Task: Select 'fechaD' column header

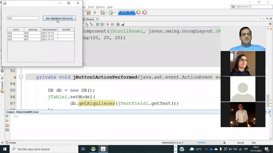Action: (66, 29)
